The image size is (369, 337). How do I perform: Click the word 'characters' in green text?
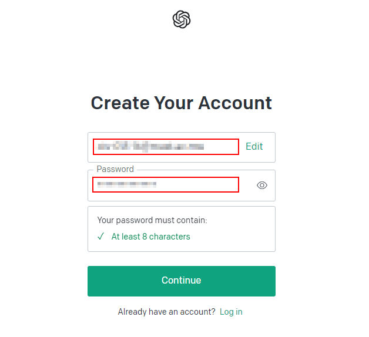coord(169,237)
